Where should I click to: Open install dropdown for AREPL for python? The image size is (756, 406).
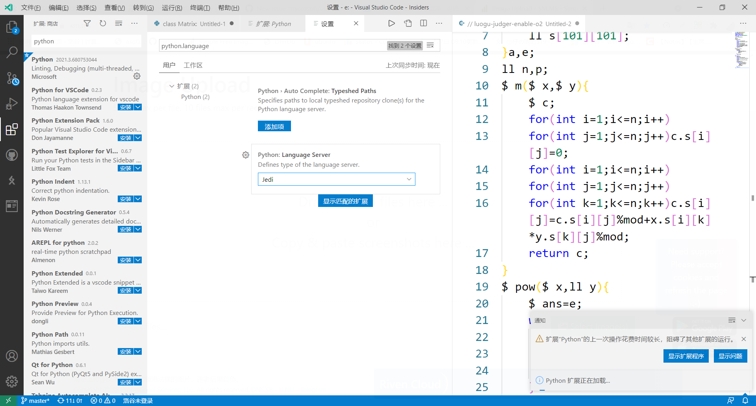point(138,260)
